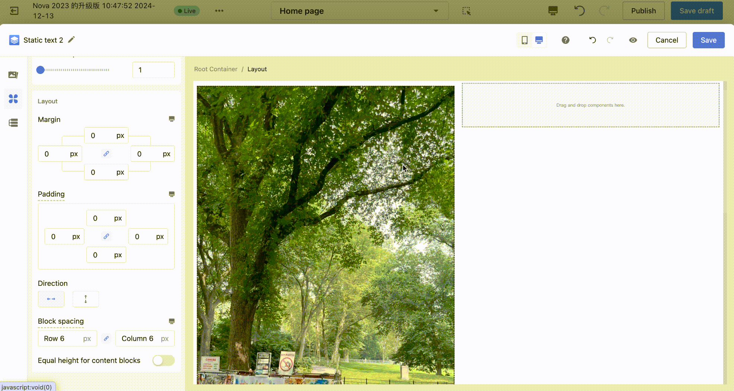Click the eye preview icon
This screenshot has height=391, width=734.
point(633,40)
